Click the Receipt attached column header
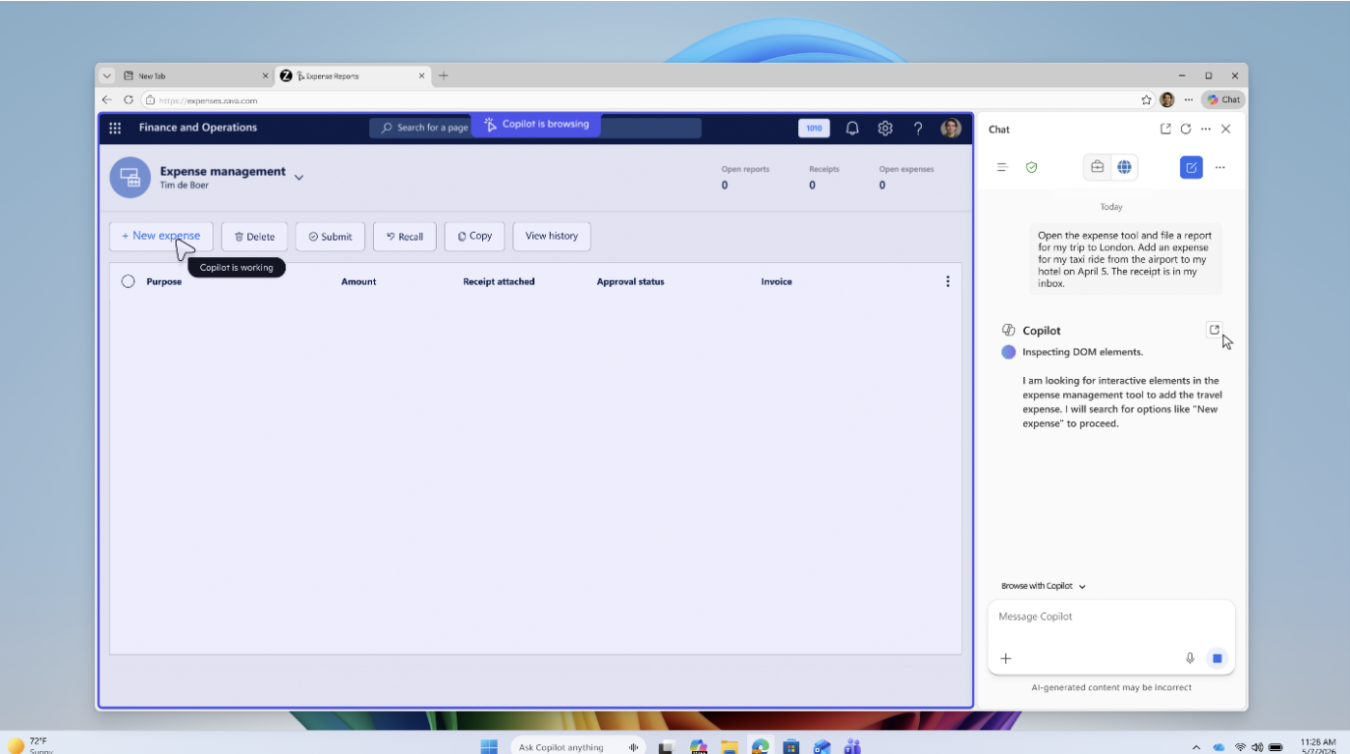 pos(499,282)
